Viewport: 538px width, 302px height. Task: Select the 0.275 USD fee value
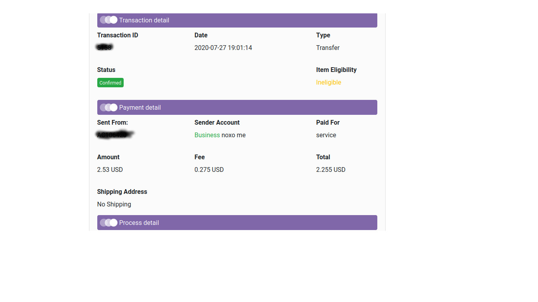[x=209, y=169]
